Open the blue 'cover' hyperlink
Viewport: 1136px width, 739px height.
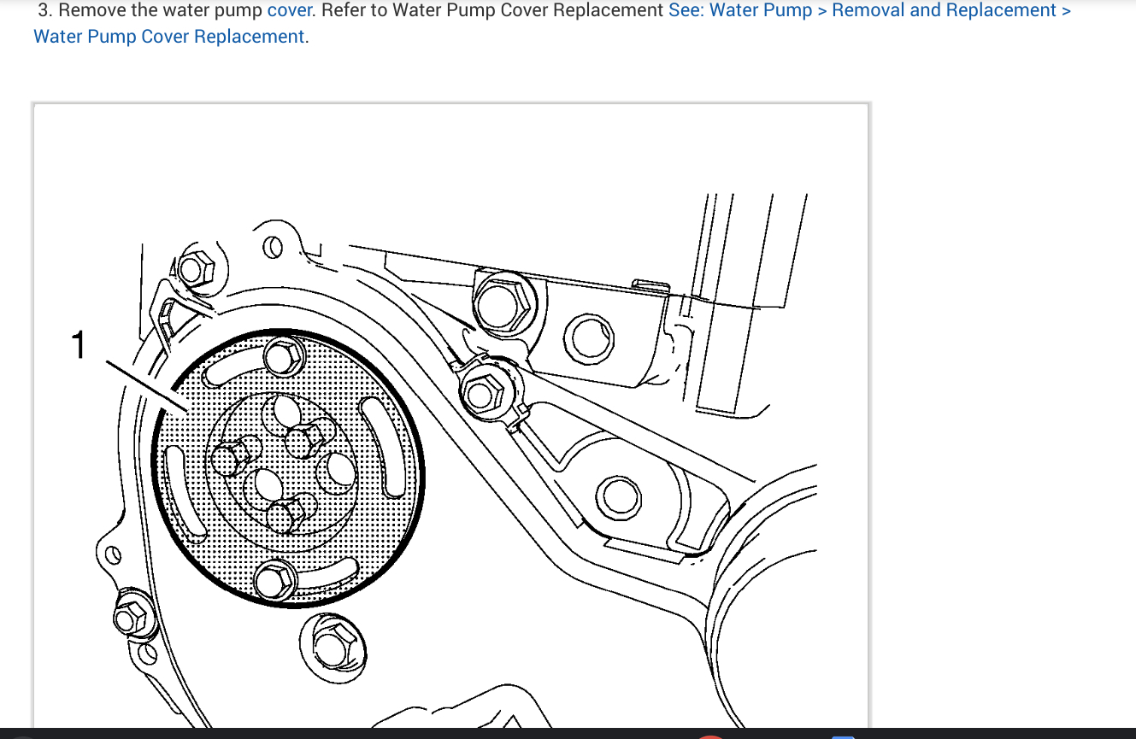click(289, 11)
